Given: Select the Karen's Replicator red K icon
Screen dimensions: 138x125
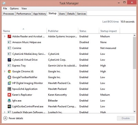Looking at the screenshot, I should 9,95.
